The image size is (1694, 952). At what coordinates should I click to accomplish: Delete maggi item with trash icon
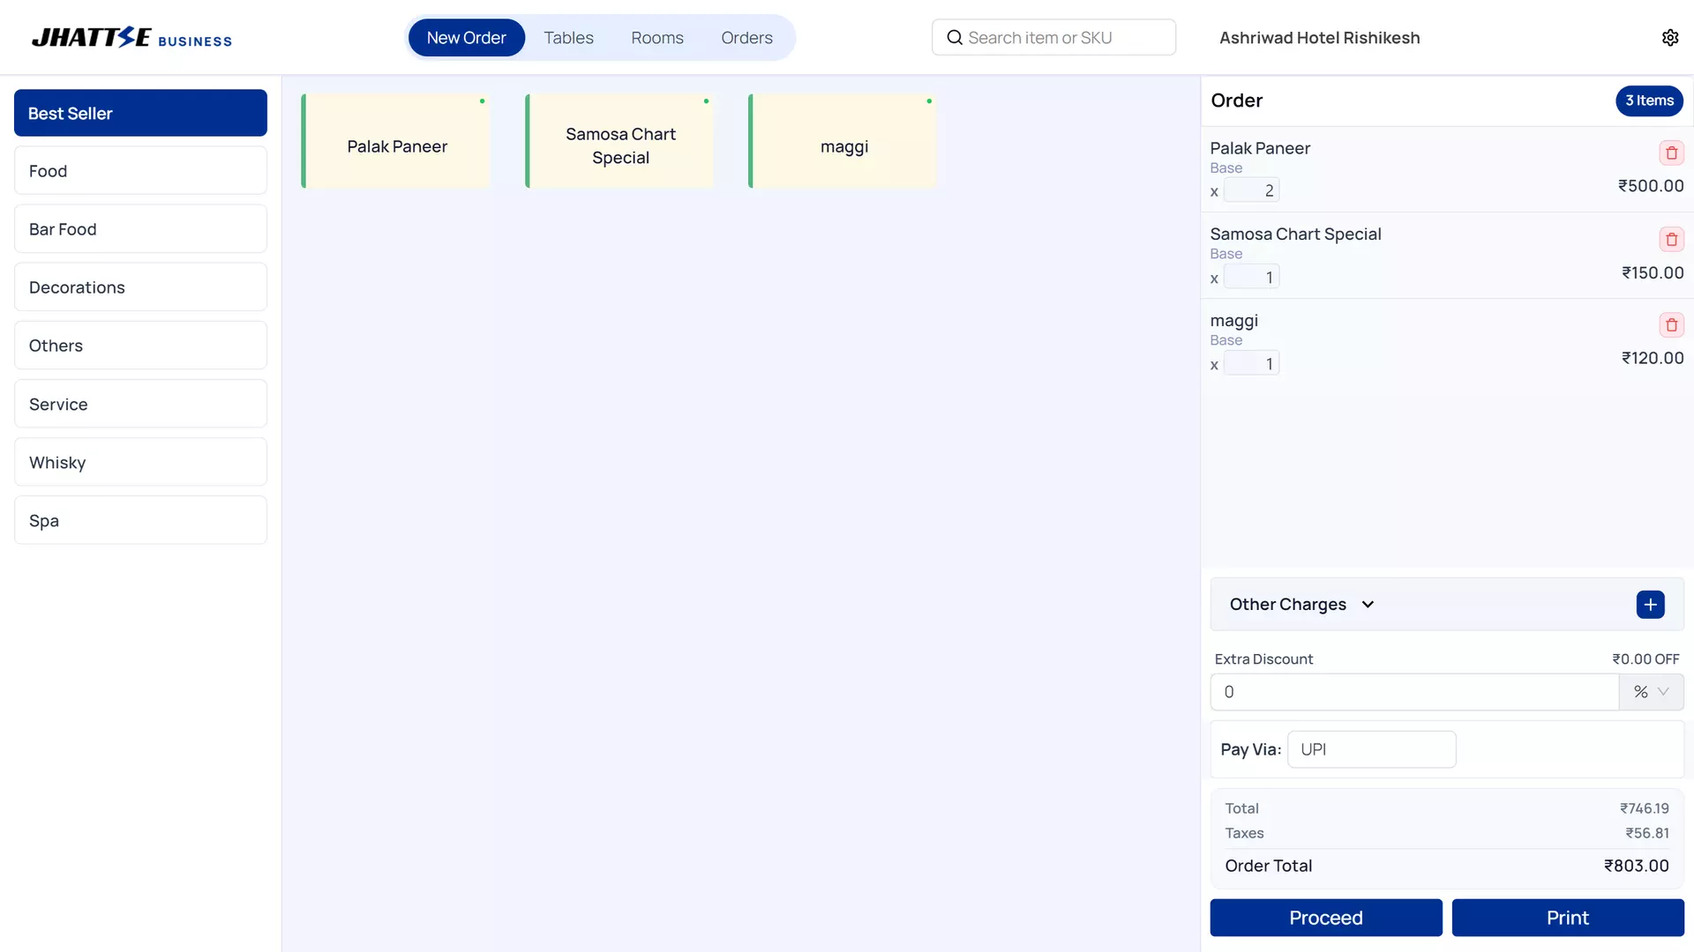tap(1671, 325)
